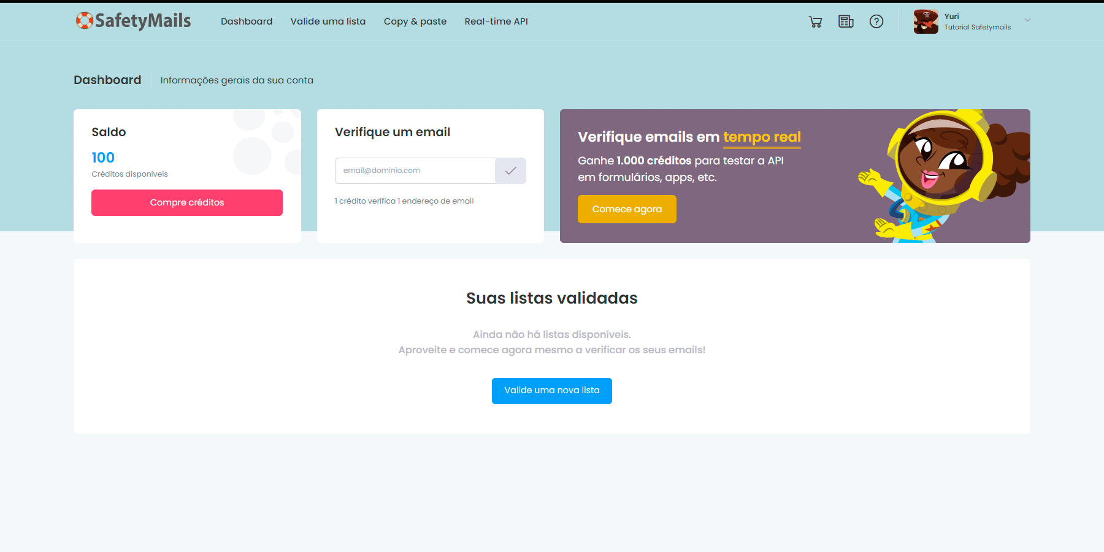Click the 100 credits balance value
Screen dimensions: 1104x552
point(103,158)
